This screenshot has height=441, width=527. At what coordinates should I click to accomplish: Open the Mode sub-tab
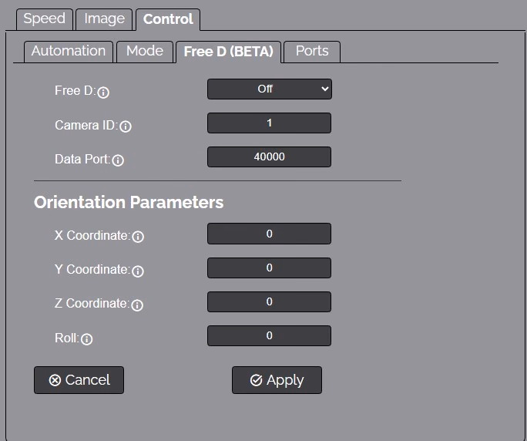145,52
